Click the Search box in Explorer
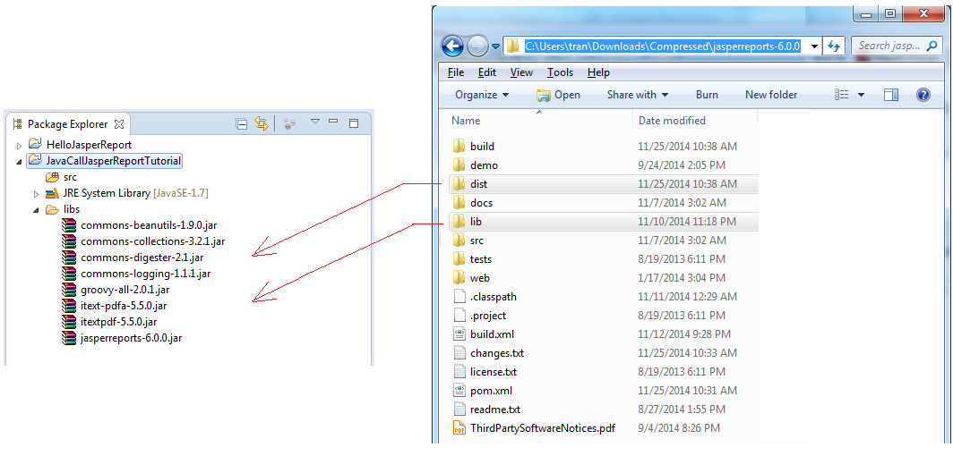The image size is (953, 456). [x=897, y=46]
